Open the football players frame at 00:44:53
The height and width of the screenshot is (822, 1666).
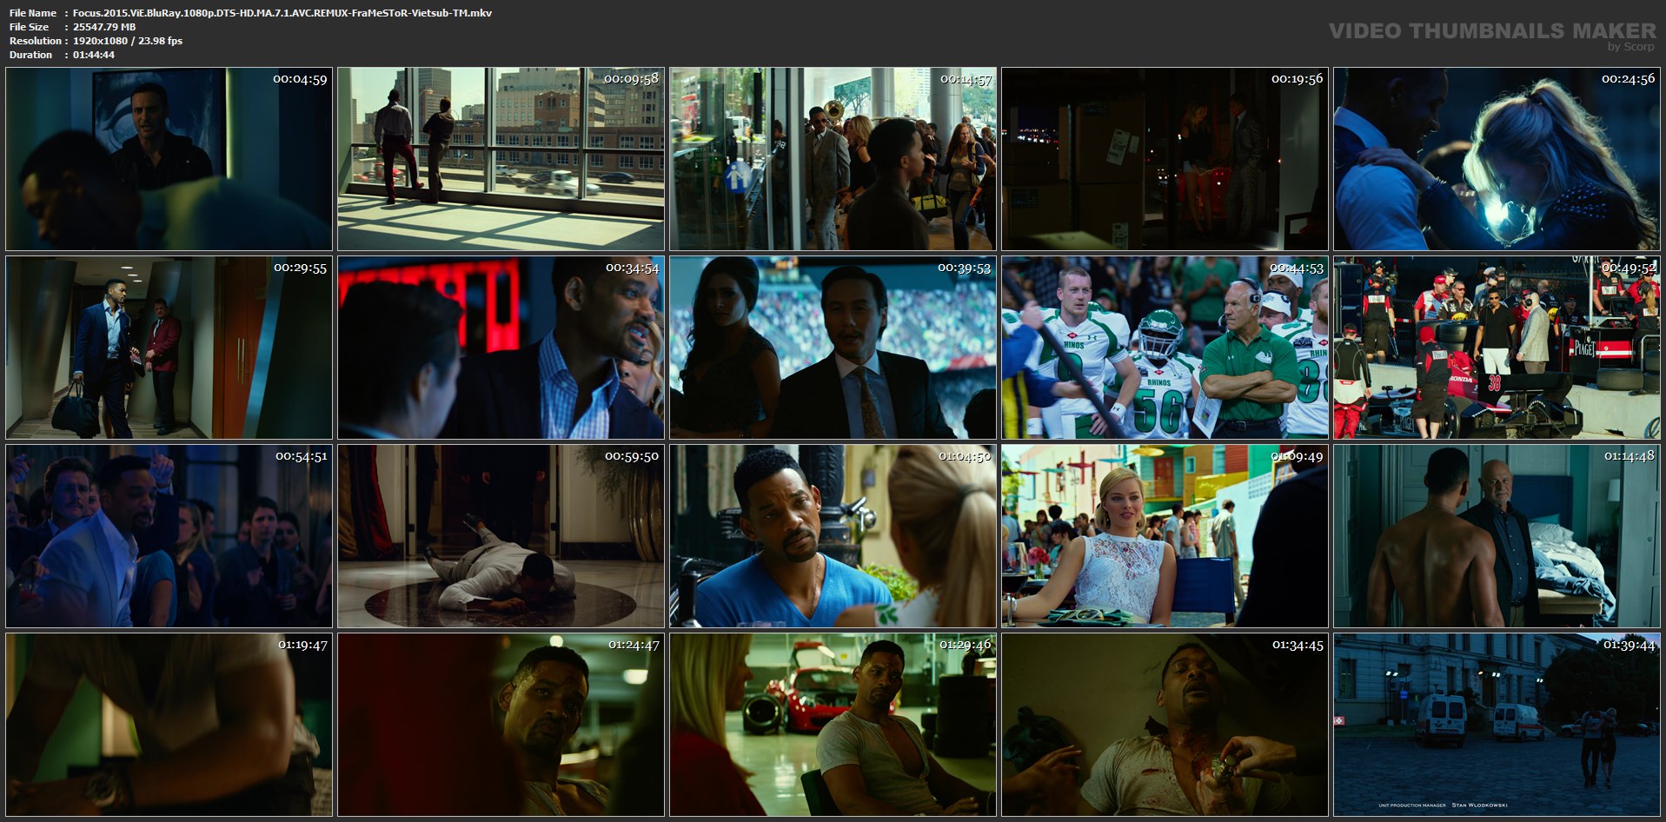click(x=1165, y=348)
